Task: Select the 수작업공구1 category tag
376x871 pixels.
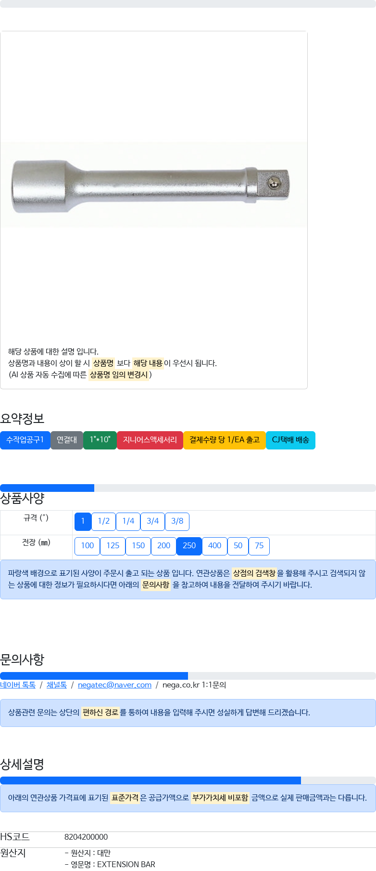Action: 25,440
